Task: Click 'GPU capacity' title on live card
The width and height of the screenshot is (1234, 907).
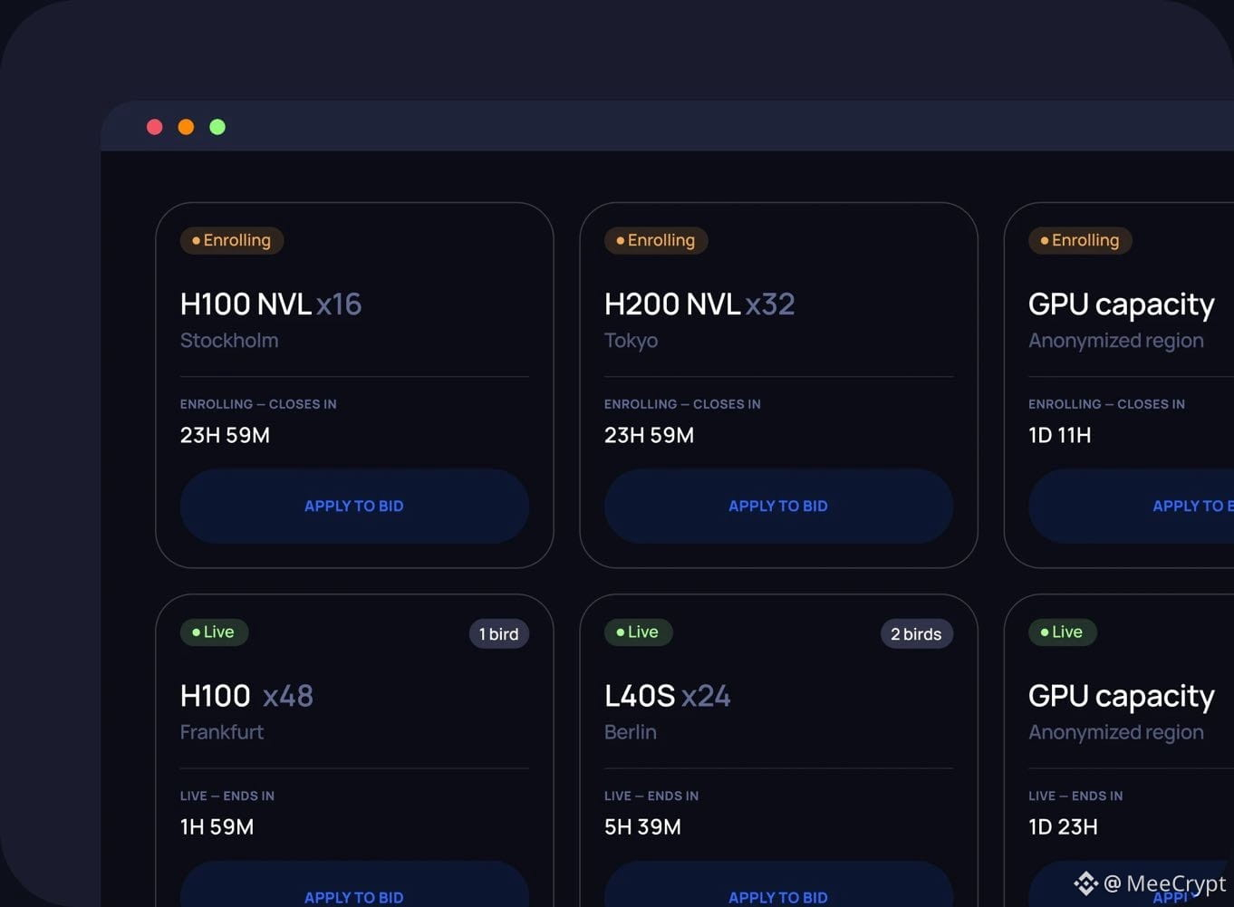Action: point(1122,696)
